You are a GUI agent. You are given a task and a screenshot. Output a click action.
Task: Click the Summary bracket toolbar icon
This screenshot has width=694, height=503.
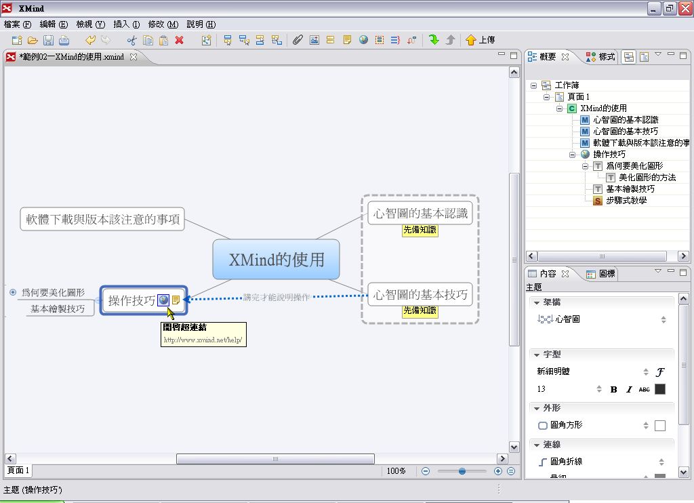click(x=395, y=40)
